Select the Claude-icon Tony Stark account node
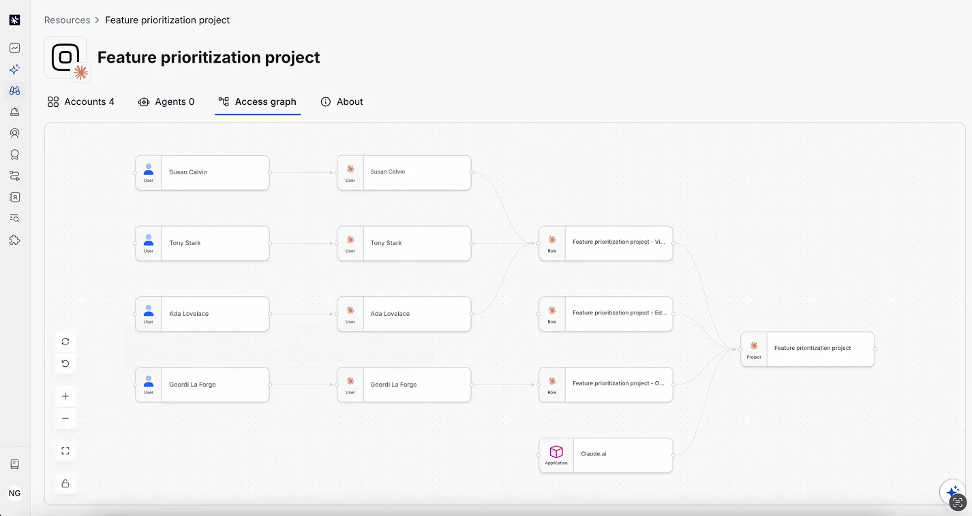Screen dimensions: 972x516 pyautogui.click(x=404, y=243)
